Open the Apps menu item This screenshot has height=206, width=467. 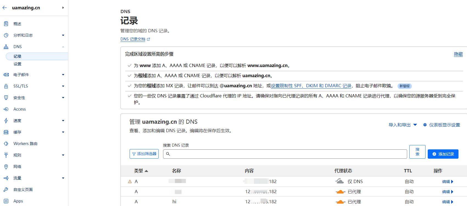coord(18,201)
